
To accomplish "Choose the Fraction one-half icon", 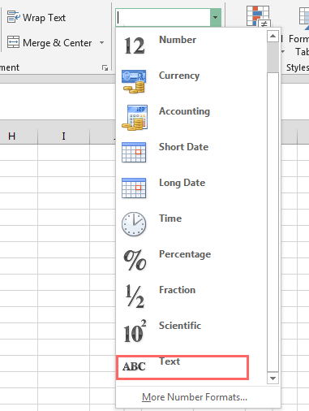I will tap(135, 296).
